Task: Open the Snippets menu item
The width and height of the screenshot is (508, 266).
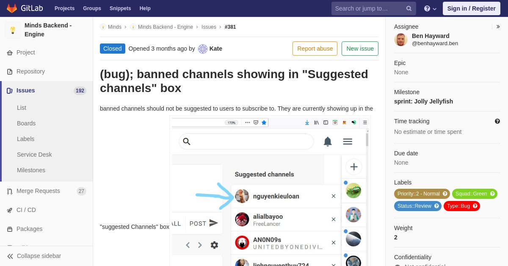Action: (120, 8)
